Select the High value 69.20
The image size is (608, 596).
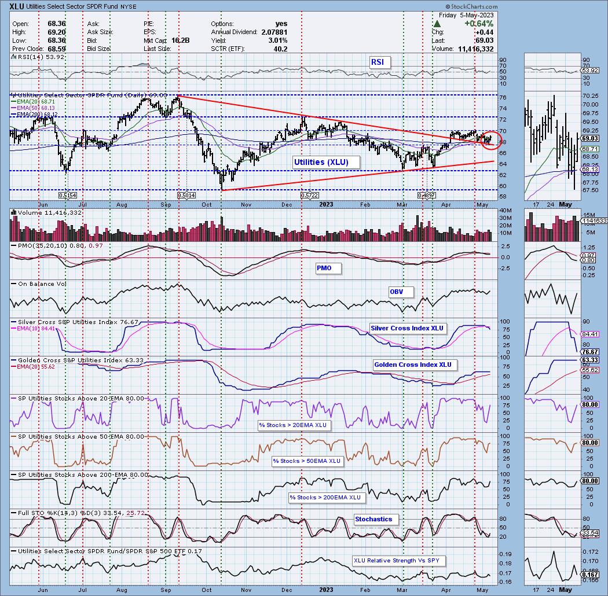coord(57,32)
